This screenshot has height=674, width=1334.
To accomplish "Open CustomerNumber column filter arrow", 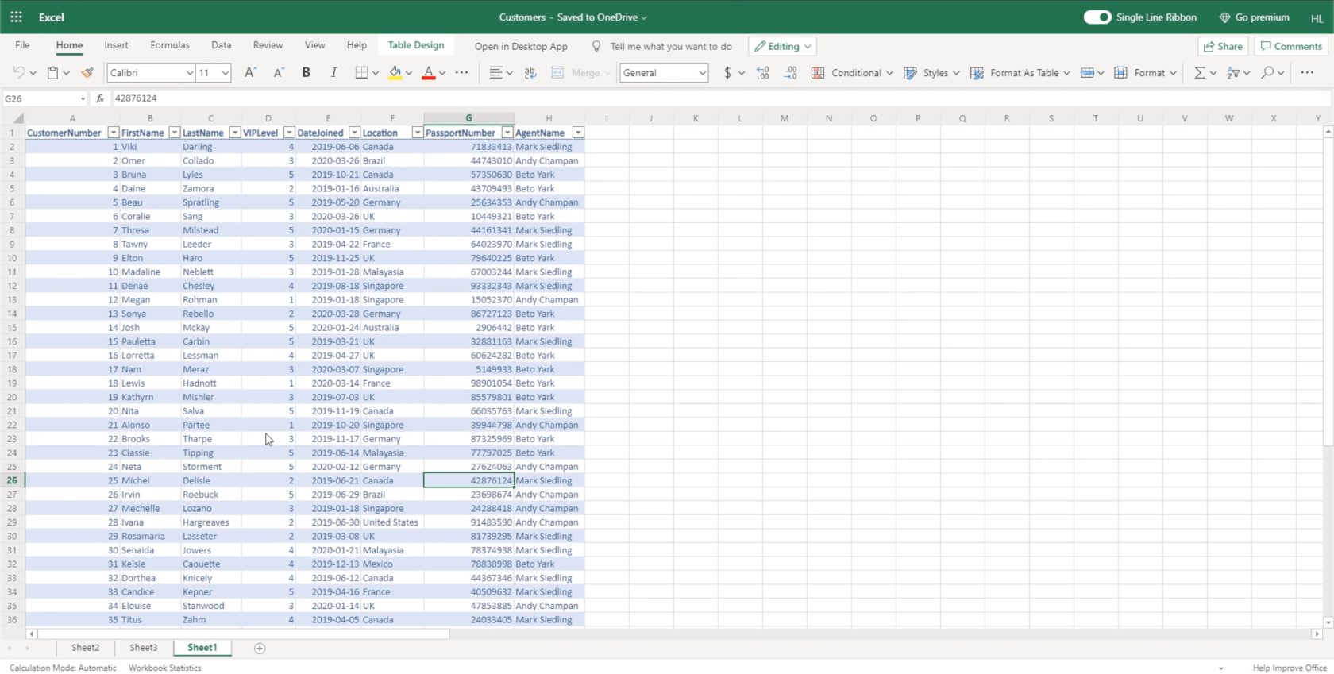I will 113,133.
